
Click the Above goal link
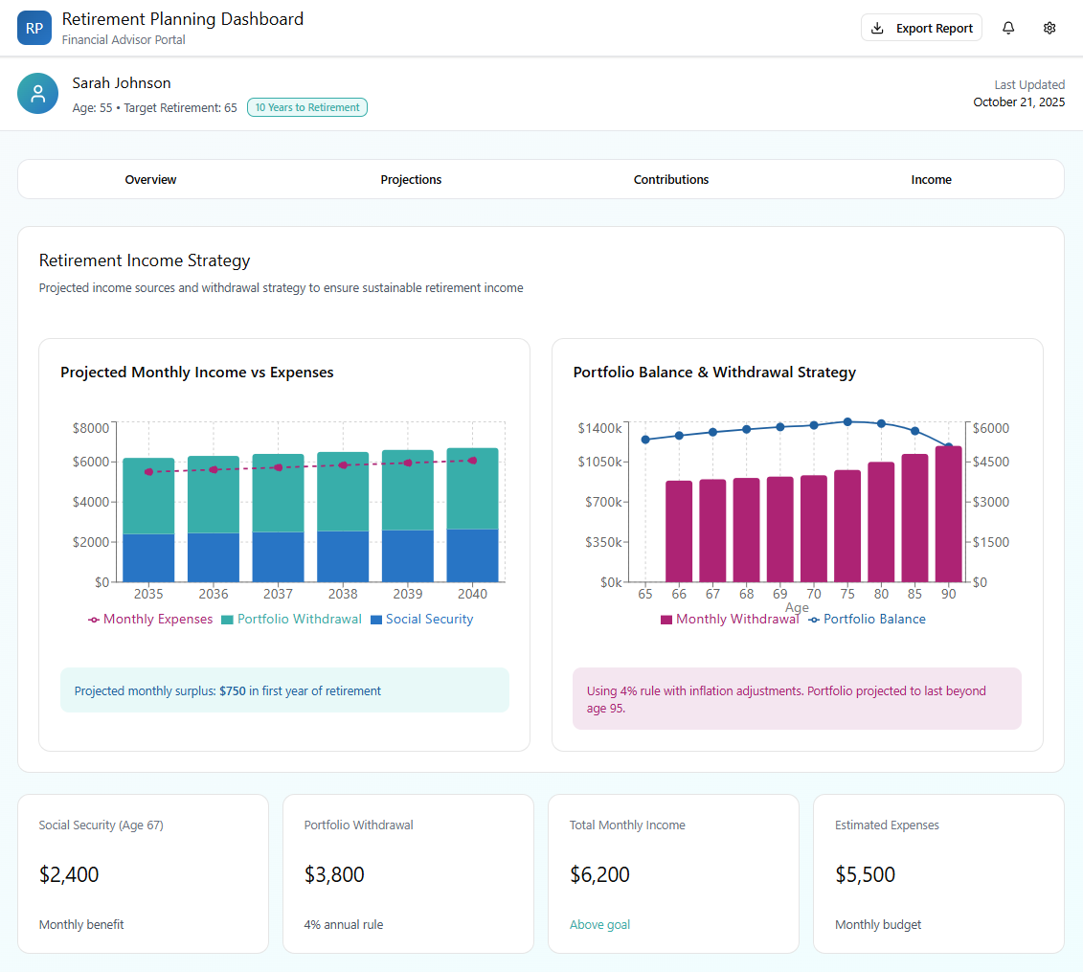(x=599, y=924)
